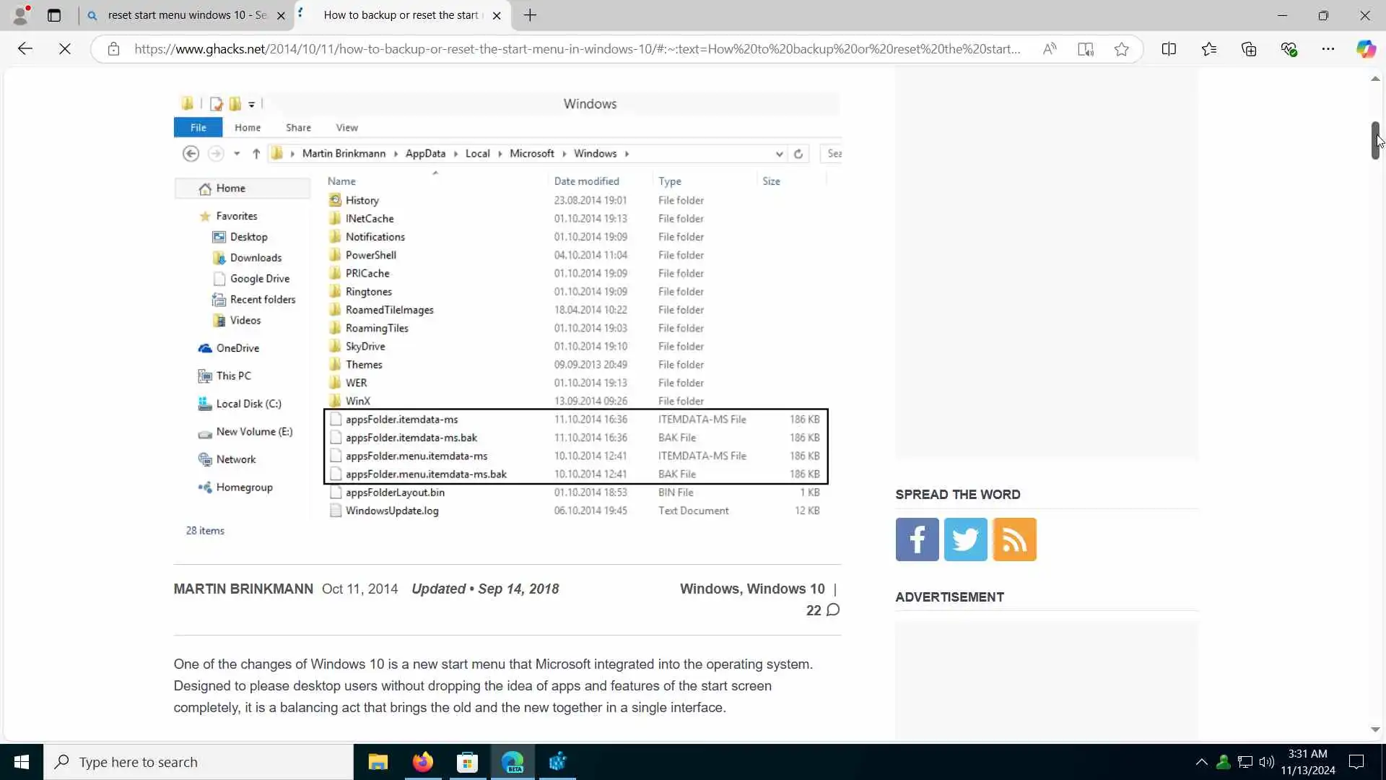The image size is (1386, 780).
Task: Click the taskbar search box
Action: click(199, 762)
